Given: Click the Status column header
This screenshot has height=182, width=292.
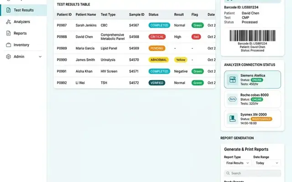Looking at the screenshot, I should pyautogui.click(x=153, y=15).
